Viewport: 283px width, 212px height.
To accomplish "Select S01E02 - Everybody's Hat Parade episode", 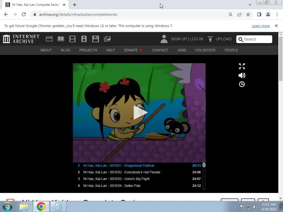I will pos(139,172).
